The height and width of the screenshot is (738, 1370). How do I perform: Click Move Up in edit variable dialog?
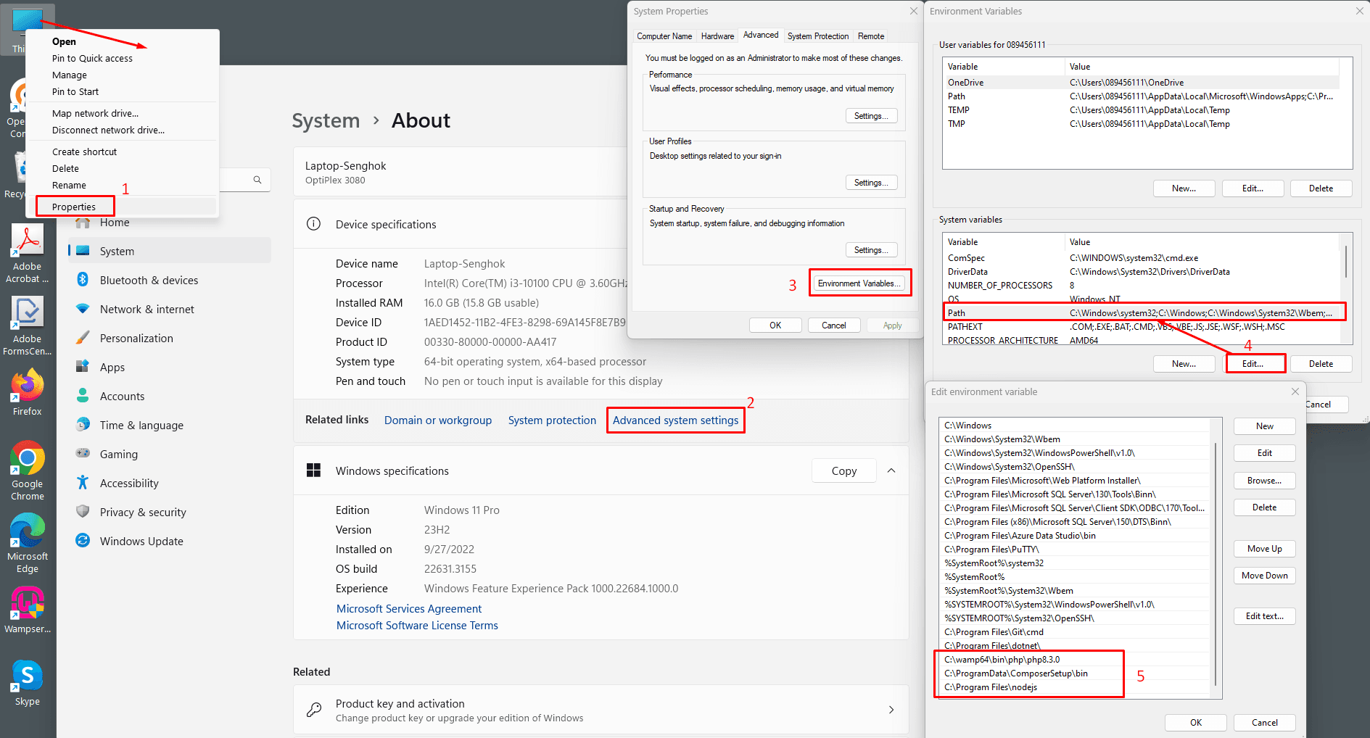[1264, 549]
